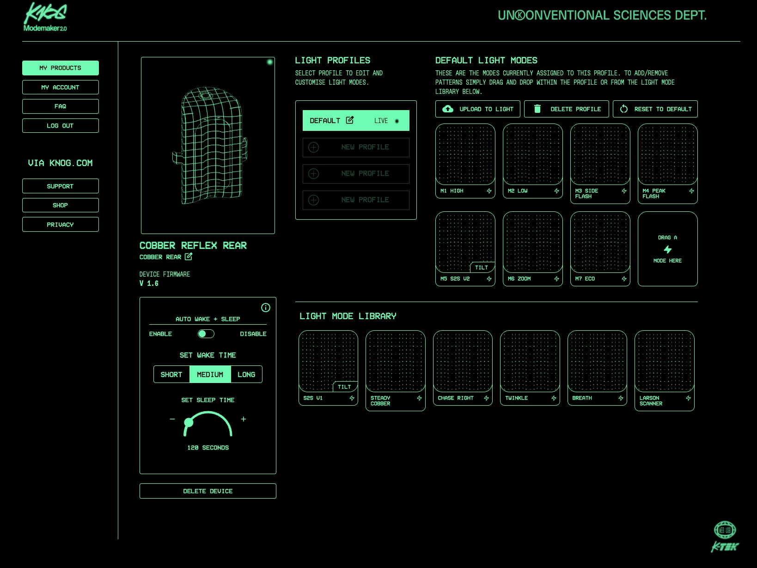Click DELETE PROFILE button
Viewport: 757px width, 568px height.
pyautogui.click(x=567, y=109)
